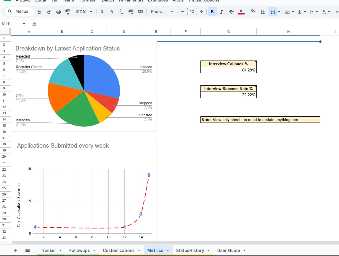339x256 pixels.
Task: Format as currency with dollar icon
Action: coord(102,12)
